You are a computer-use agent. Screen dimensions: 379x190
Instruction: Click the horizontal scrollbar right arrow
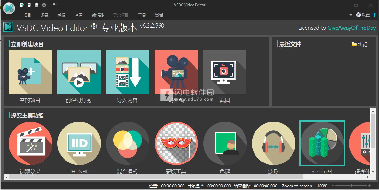tap(367, 177)
